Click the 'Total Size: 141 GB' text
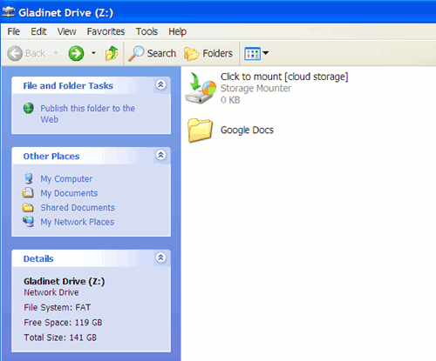This screenshot has width=436, height=361. tap(60, 338)
